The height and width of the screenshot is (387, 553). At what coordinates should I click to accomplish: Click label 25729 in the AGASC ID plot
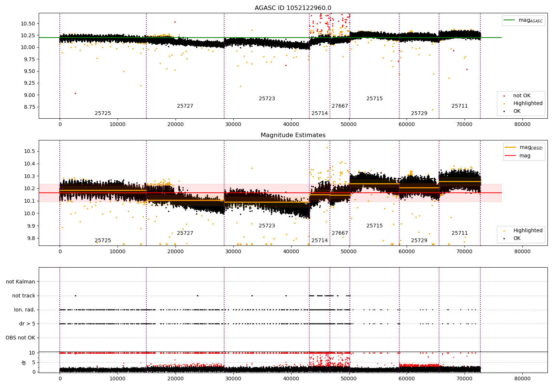419,114
